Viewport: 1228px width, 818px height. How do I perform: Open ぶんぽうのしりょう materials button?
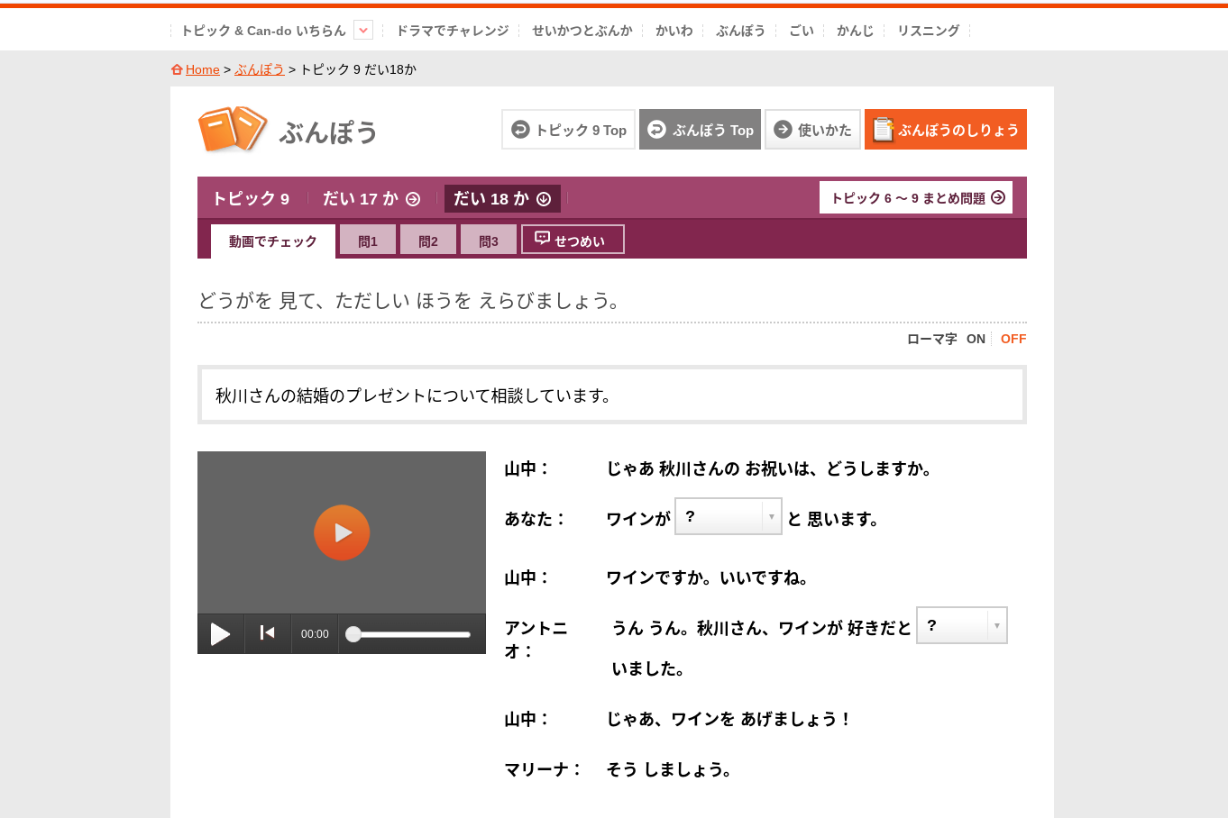point(946,130)
